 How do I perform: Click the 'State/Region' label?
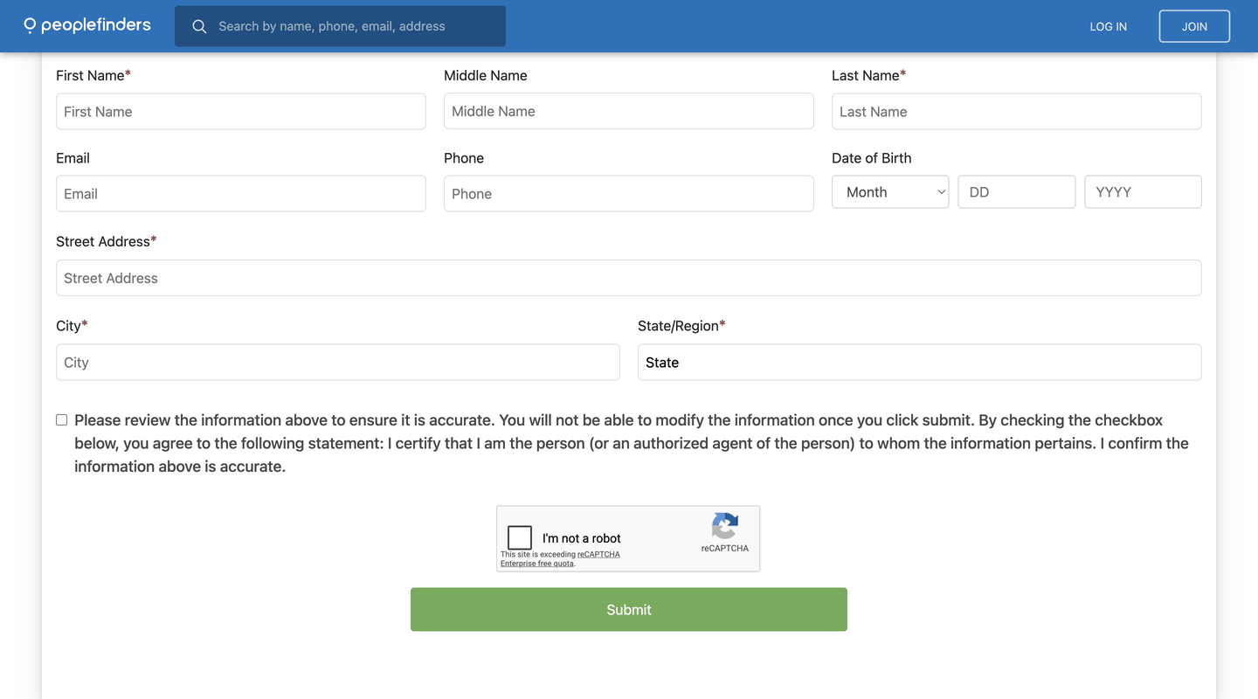click(x=681, y=326)
